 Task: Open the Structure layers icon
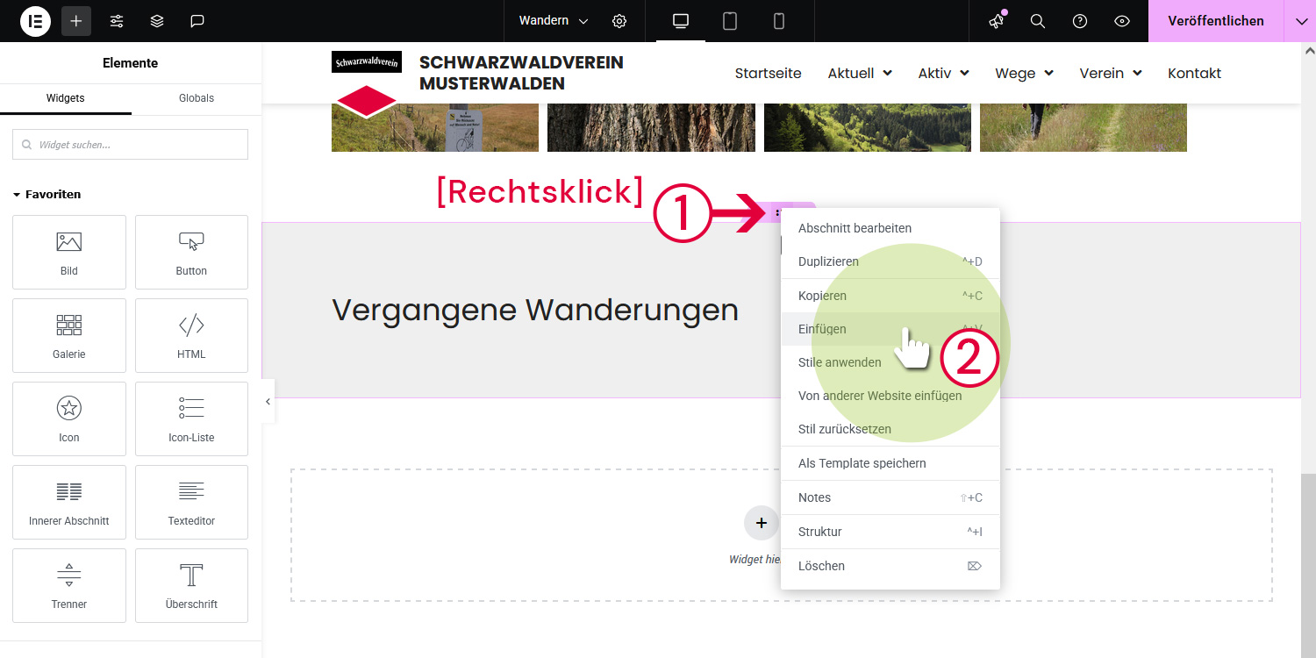[x=157, y=21]
